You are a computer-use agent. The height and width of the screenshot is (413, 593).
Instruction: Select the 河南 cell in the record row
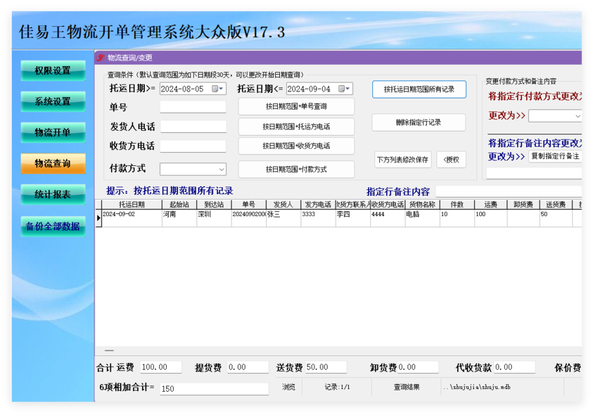point(179,218)
